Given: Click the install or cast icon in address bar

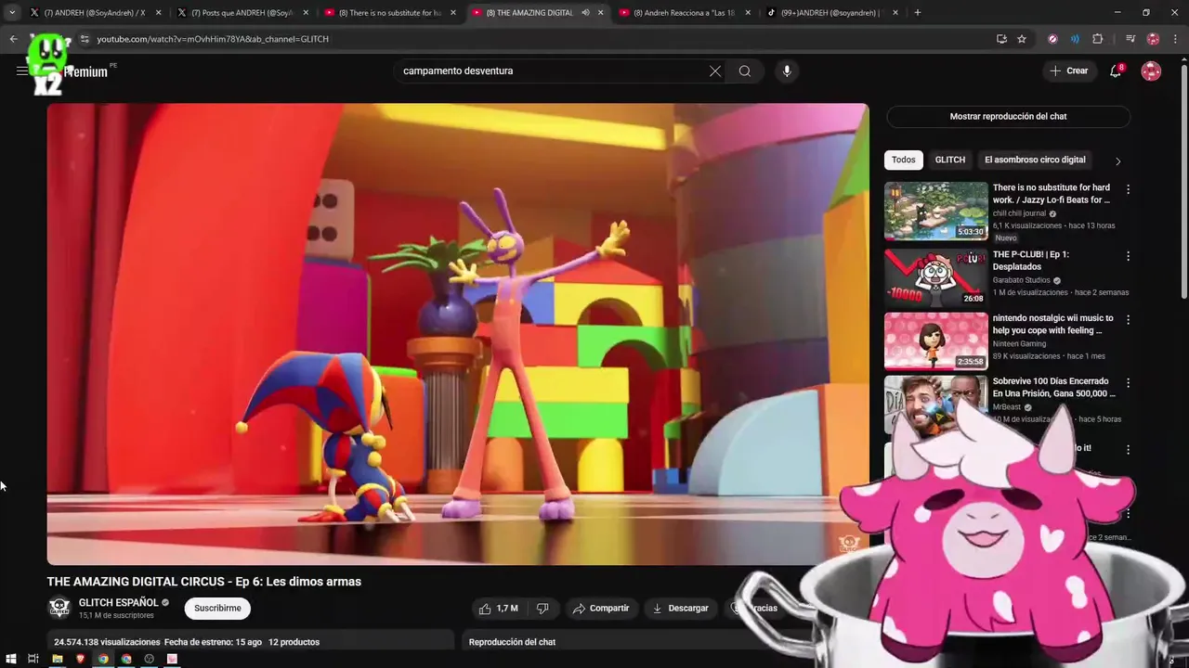Looking at the screenshot, I should click(1001, 39).
